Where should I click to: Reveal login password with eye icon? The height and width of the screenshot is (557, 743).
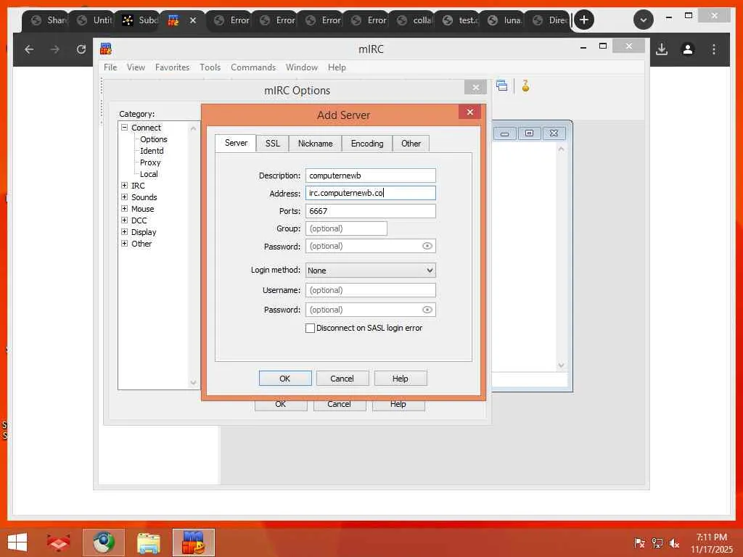(x=427, y=310)
